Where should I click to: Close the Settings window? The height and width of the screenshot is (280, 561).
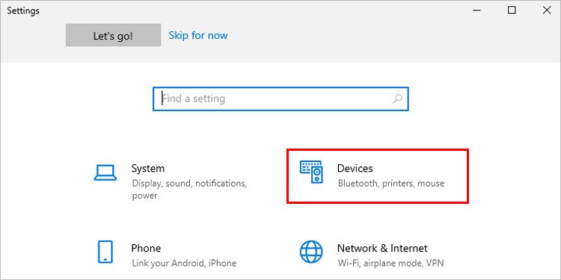tap(547, 10)
